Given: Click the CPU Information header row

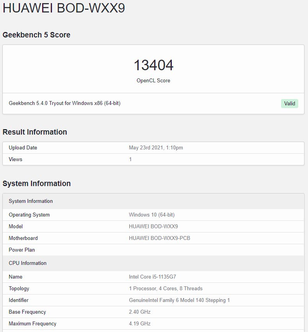Looking at the screenshot, I should [153, 263].
